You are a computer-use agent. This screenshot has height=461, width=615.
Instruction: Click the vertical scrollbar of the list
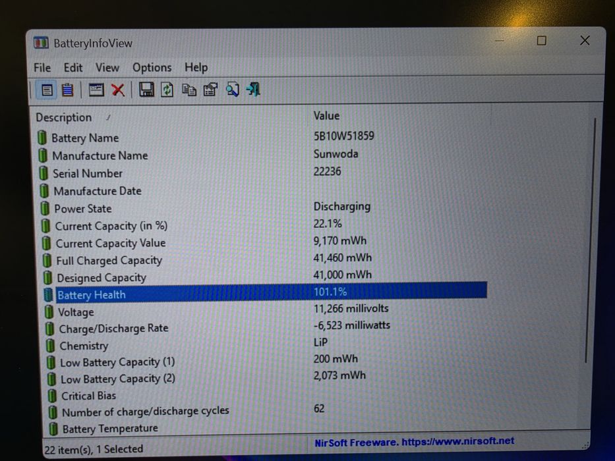pyautogui.click(x=591, y=240)
